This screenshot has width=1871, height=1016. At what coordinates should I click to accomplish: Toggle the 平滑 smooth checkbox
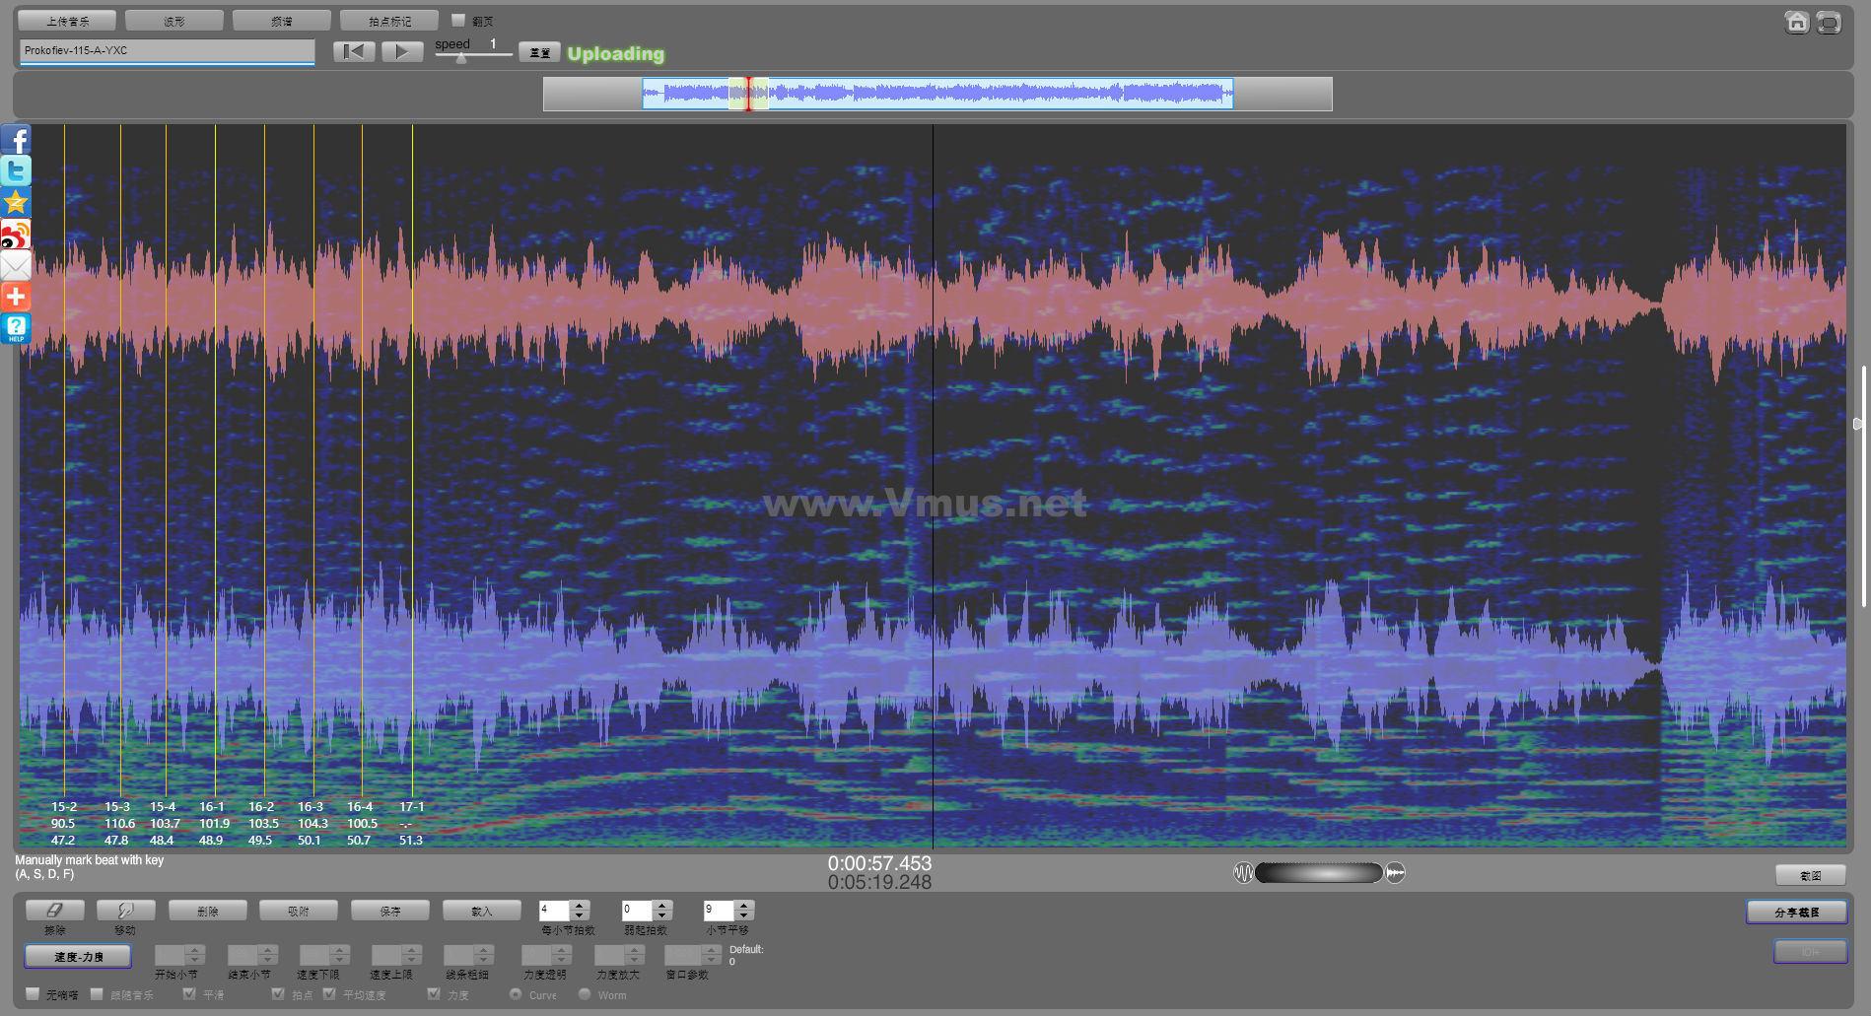click(x=189, y=993)
